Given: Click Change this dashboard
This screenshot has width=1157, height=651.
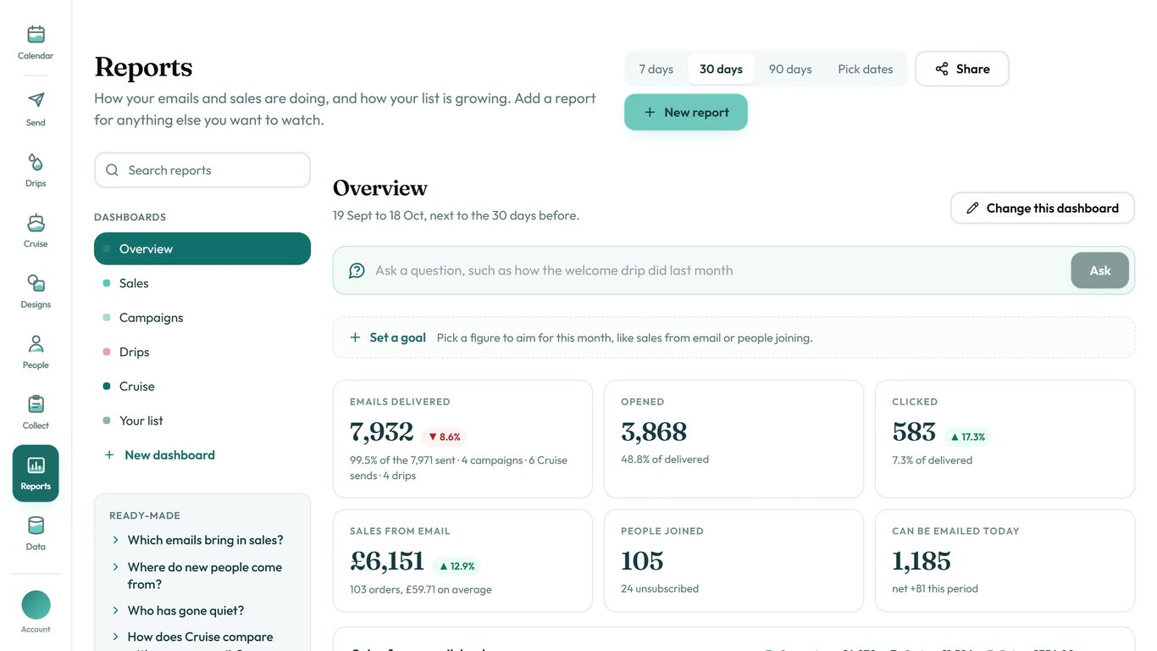Looking at the screenshot, I should (x=1043, y=208).
